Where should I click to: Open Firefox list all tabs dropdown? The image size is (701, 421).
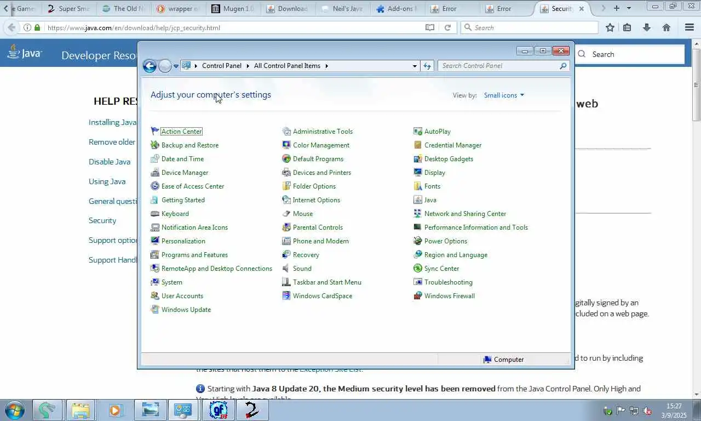tap(629, 8)
